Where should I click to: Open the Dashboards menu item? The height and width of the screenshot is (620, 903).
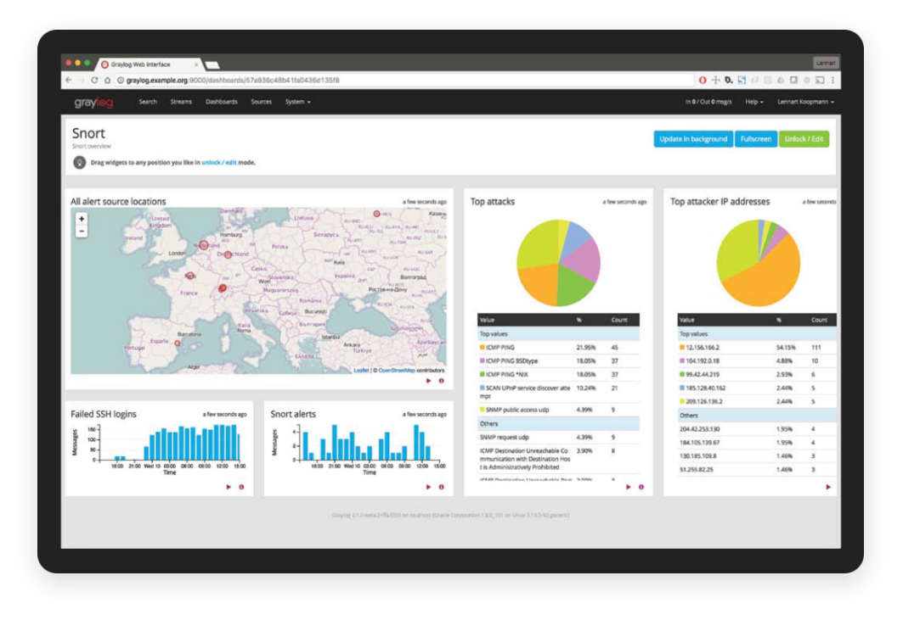pyautogui.click(x=221, y=102)
